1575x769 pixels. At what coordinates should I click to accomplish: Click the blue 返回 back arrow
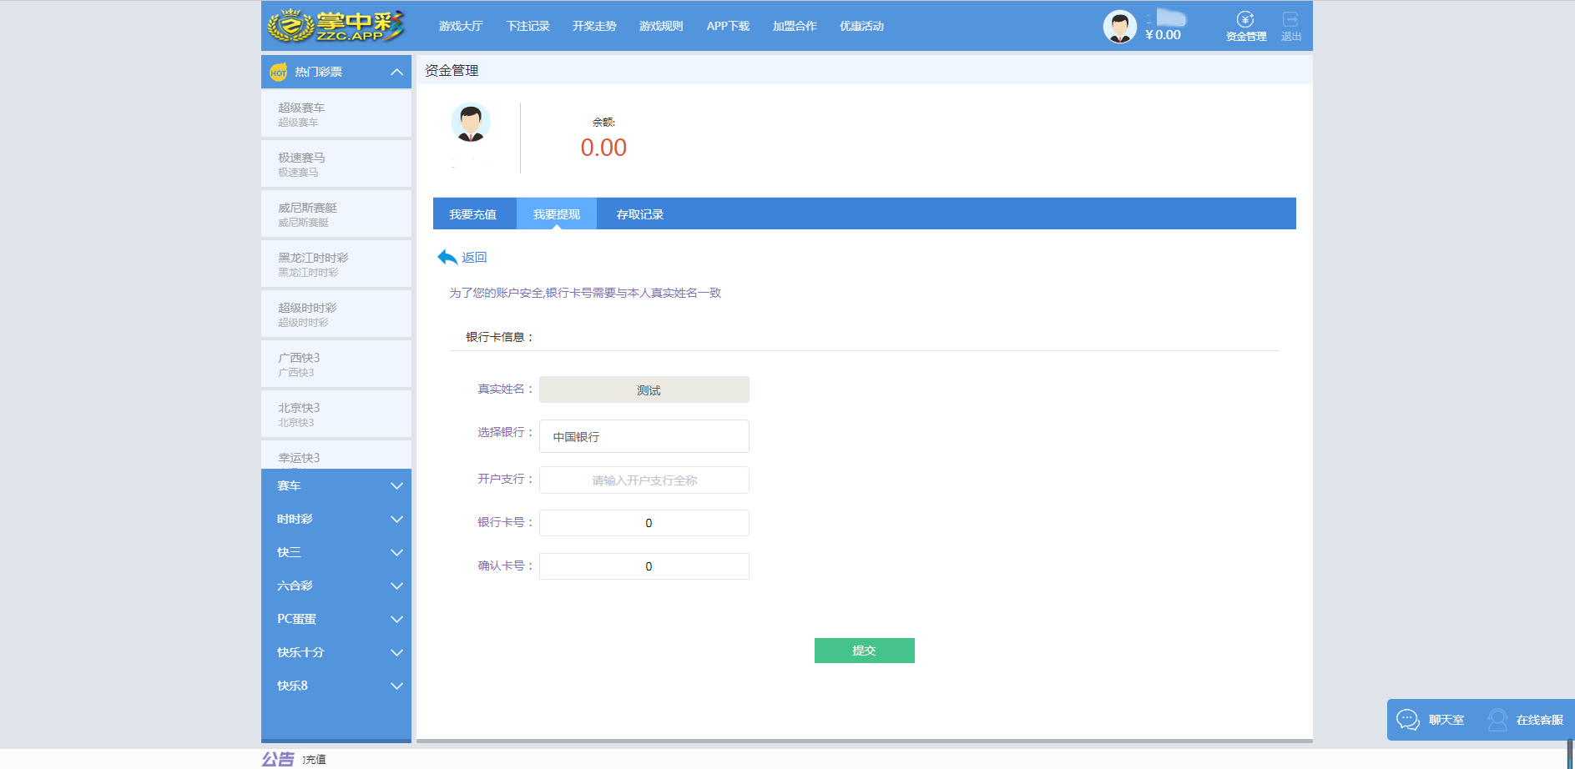coord(447,257)
